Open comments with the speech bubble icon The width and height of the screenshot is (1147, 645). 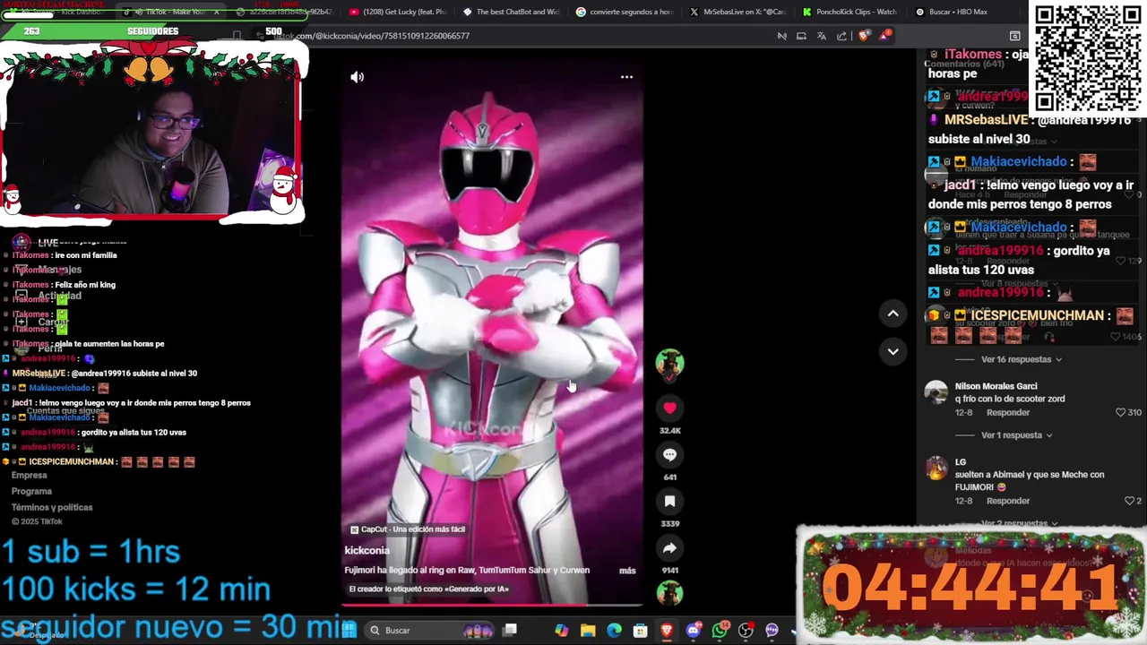669,454
